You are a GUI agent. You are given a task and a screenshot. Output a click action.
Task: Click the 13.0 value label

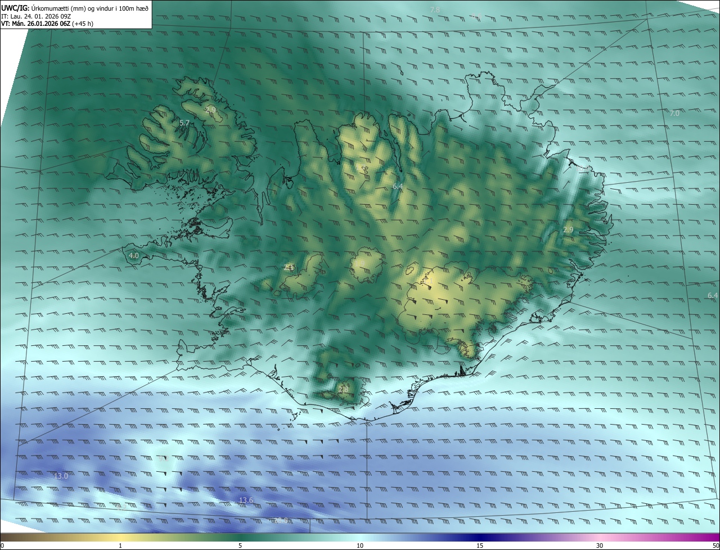(61, 476)
